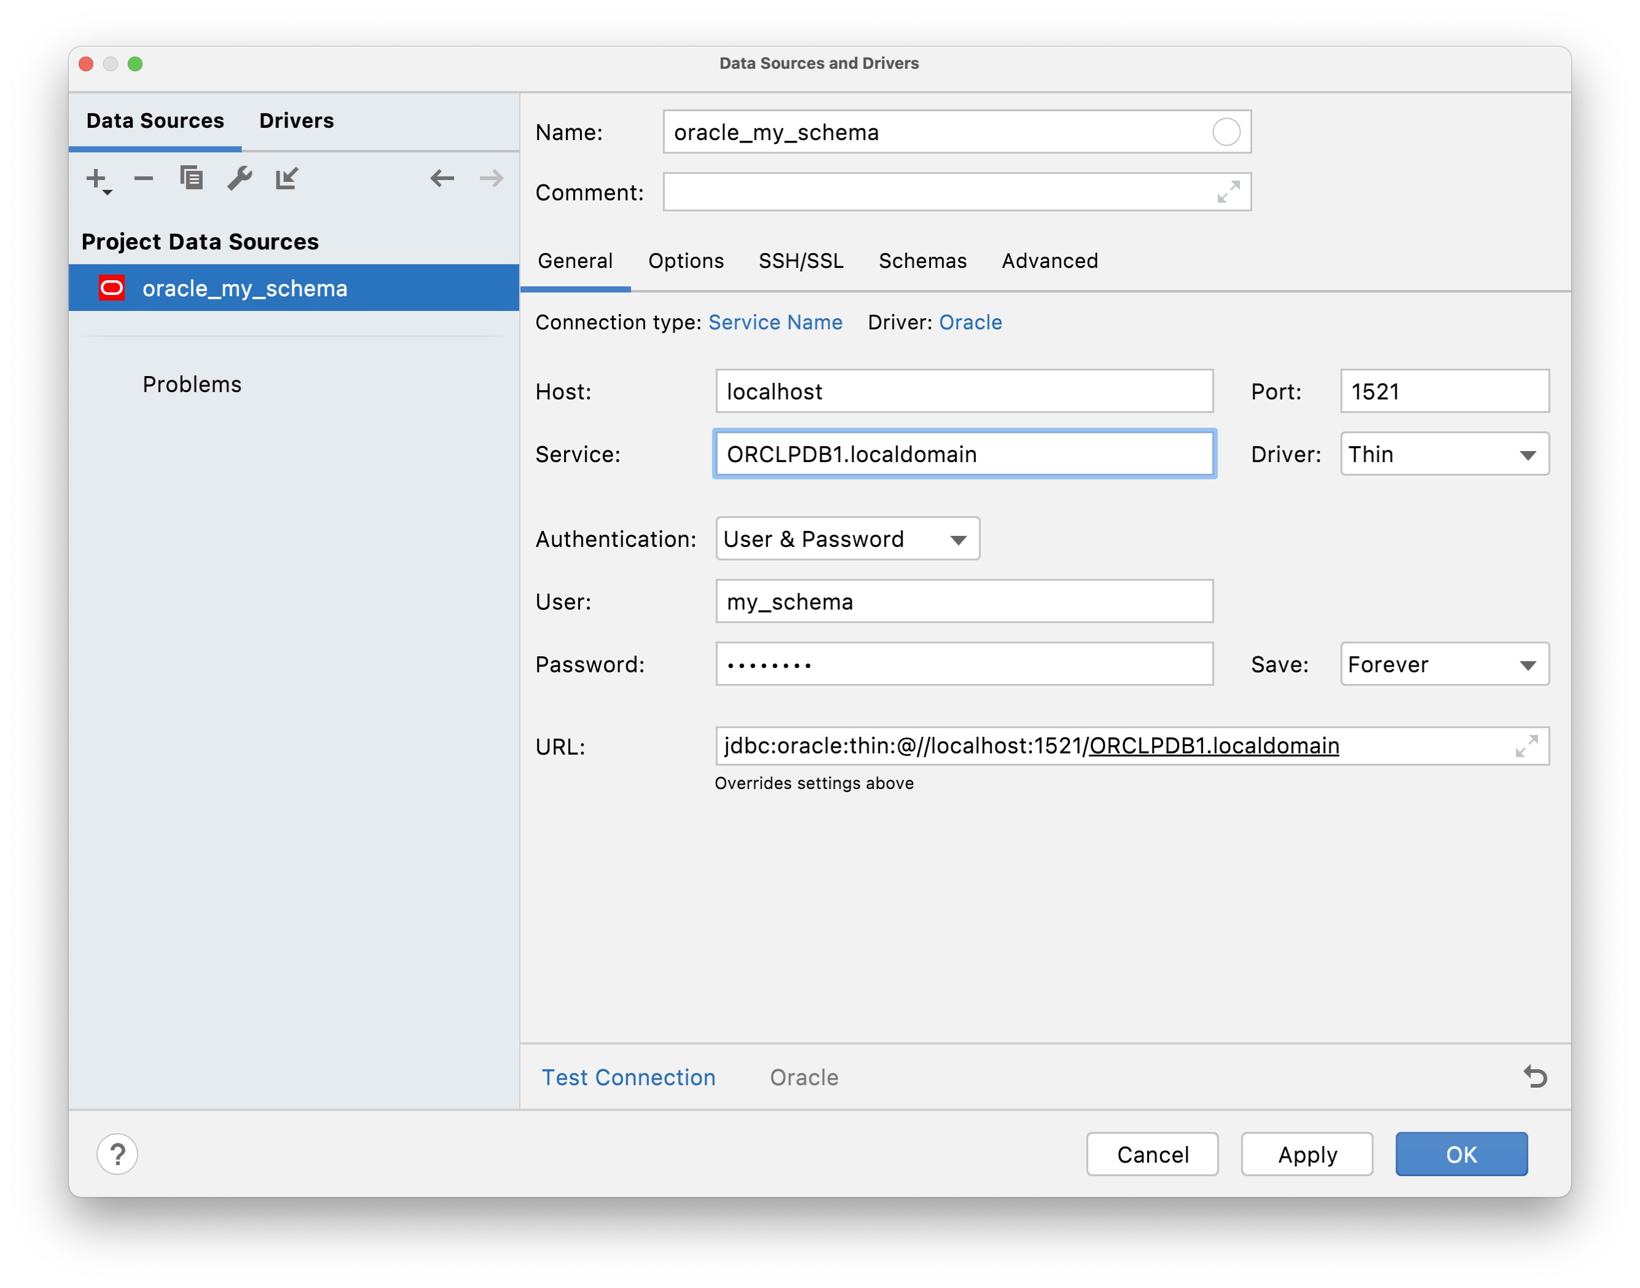Switch to the Schemas tab
1640x1288 pixels.
(x=922, y=261)
